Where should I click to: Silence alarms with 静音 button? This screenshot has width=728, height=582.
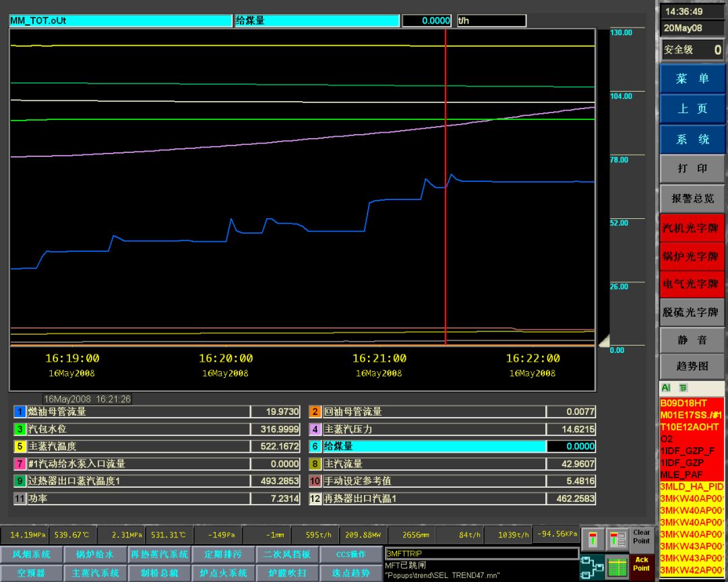click(692, 340)
